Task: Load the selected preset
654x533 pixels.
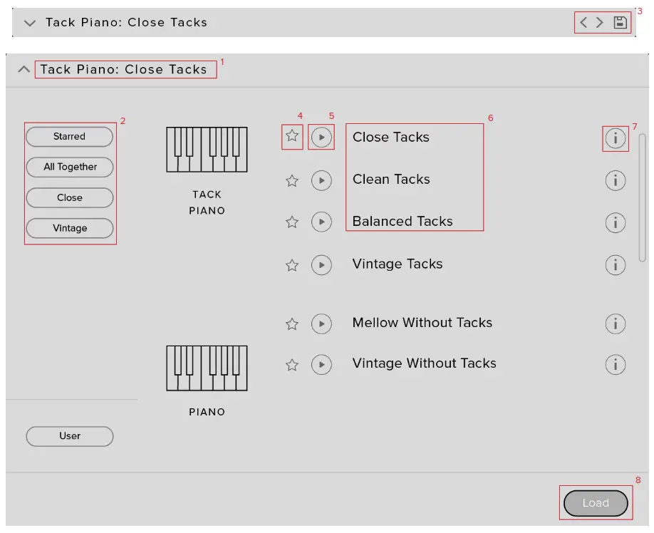Action: [596, 502]
